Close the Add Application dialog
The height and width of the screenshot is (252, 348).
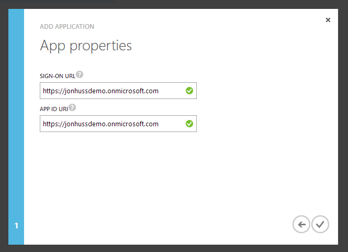[x=328, y=20]
